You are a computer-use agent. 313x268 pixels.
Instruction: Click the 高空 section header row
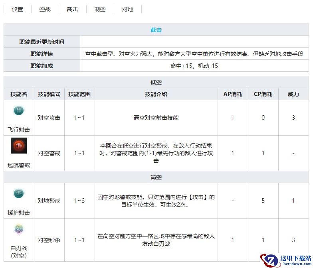[x=156, y=177]
